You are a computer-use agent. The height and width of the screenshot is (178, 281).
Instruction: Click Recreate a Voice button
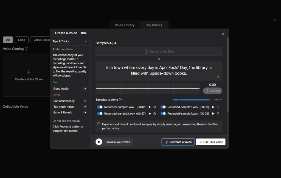178,142
